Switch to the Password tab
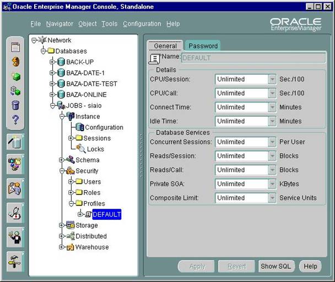The width and height of the screenshot is (335, 282). pyautogui.click(x=203, y=46)
